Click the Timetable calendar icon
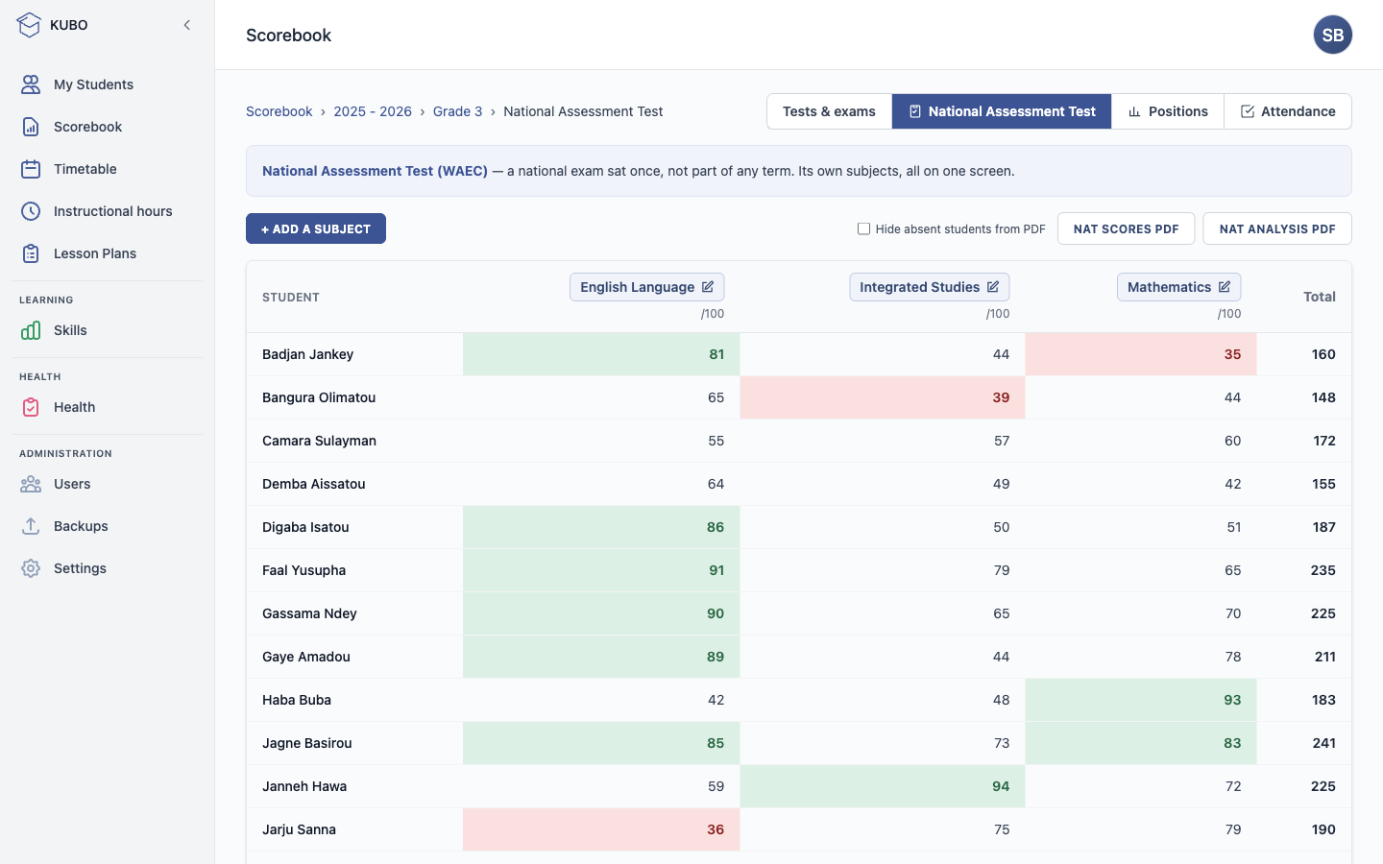The image size is (1383, 864). point(31,169)
